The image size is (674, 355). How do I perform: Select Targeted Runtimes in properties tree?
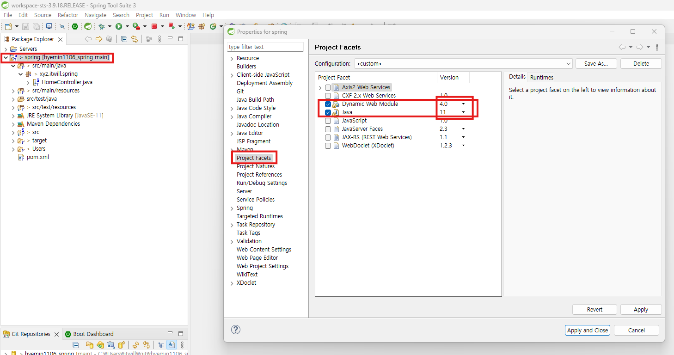(x=260, y=216)
